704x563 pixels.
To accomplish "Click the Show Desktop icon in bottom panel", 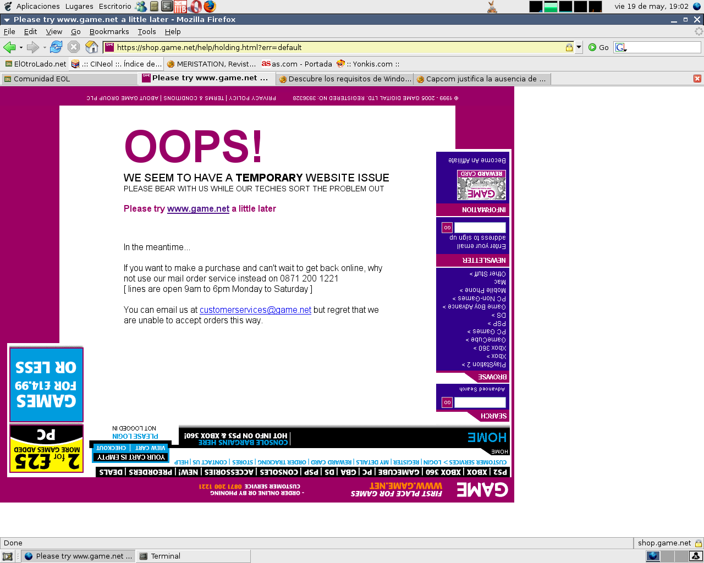I will click(8, 556).
